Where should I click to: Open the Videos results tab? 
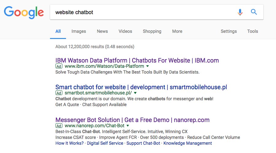tap(125, 31)
